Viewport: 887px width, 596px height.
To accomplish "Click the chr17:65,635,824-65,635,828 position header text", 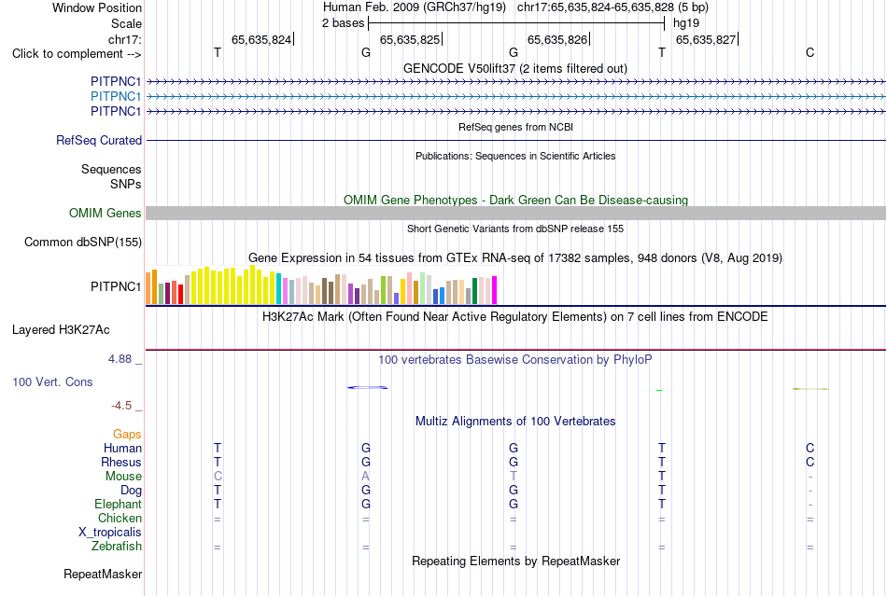I will [x=595, y=7].
